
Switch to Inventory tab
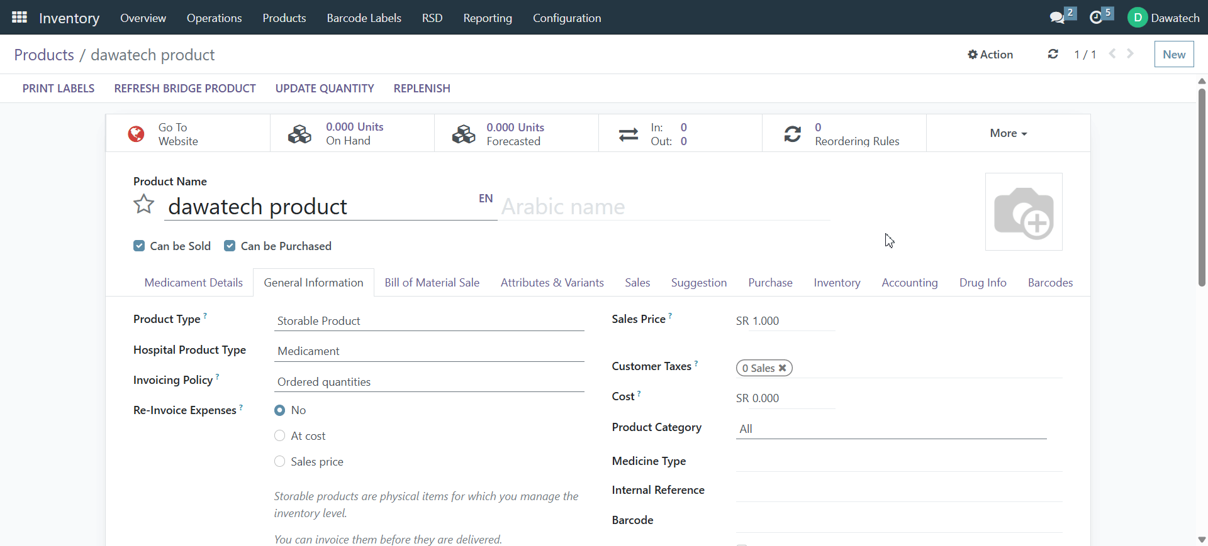click(x=837, y=283)
